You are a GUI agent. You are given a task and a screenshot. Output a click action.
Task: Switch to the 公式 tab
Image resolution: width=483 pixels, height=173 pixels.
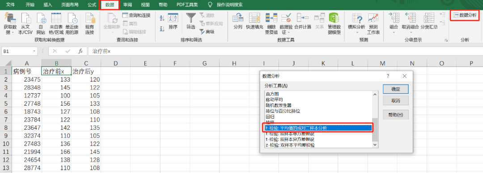click(x=92, y=4)
